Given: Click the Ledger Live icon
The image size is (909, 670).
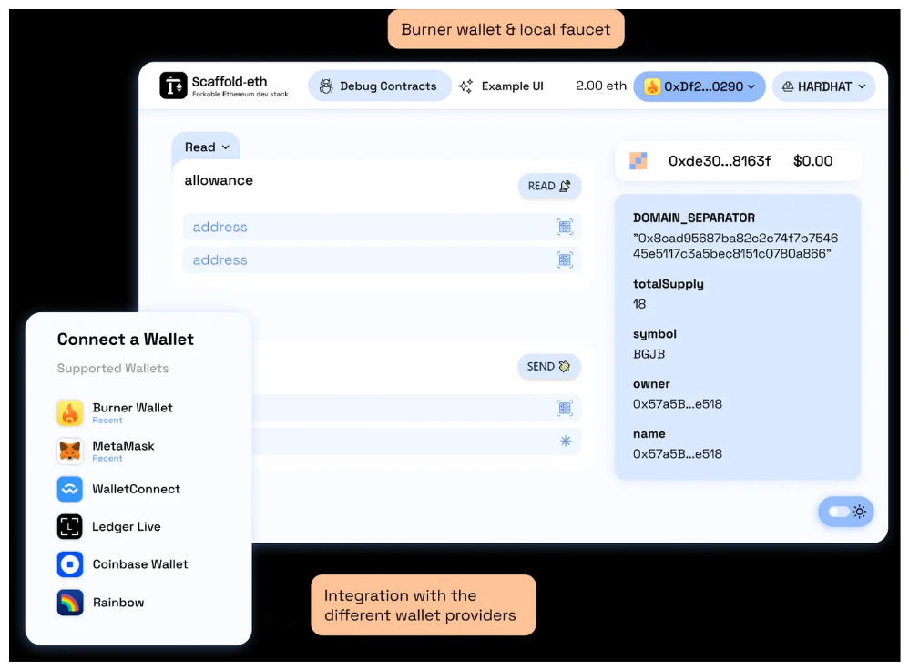Looking at the screenshot, I should coord(70,526).
